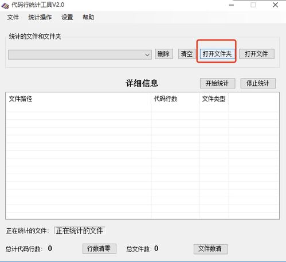Viewport: 286px width, 262px height.
Task: Open the 统计操作 menu
Action: [x=40, y=17]
